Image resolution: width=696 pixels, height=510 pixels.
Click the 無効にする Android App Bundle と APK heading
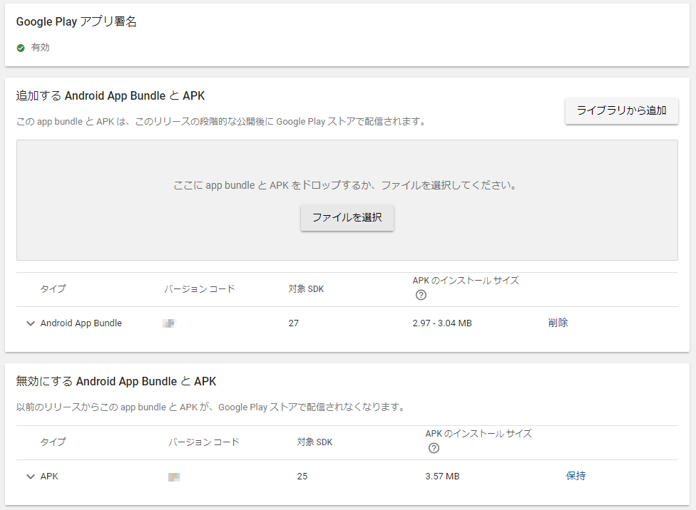[x=116, y=381]
